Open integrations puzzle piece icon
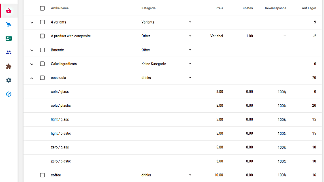This screenshot has height=182, width=324. (x=9, y=66)
